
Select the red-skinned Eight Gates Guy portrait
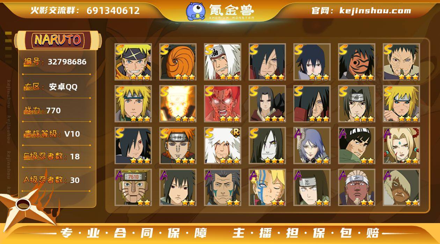(223, 104)
